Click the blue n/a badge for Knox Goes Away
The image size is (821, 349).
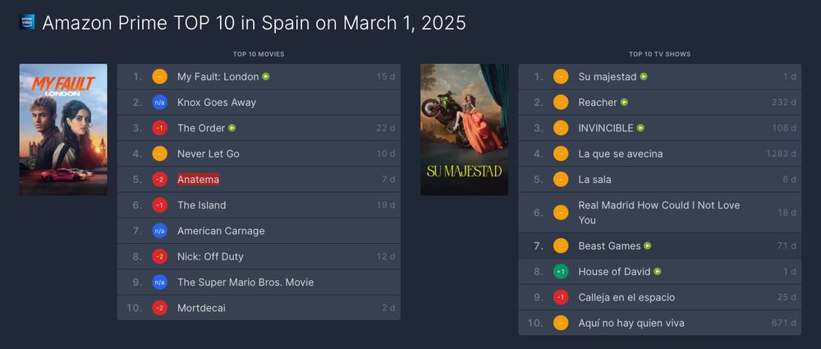[x=160, y=102]
